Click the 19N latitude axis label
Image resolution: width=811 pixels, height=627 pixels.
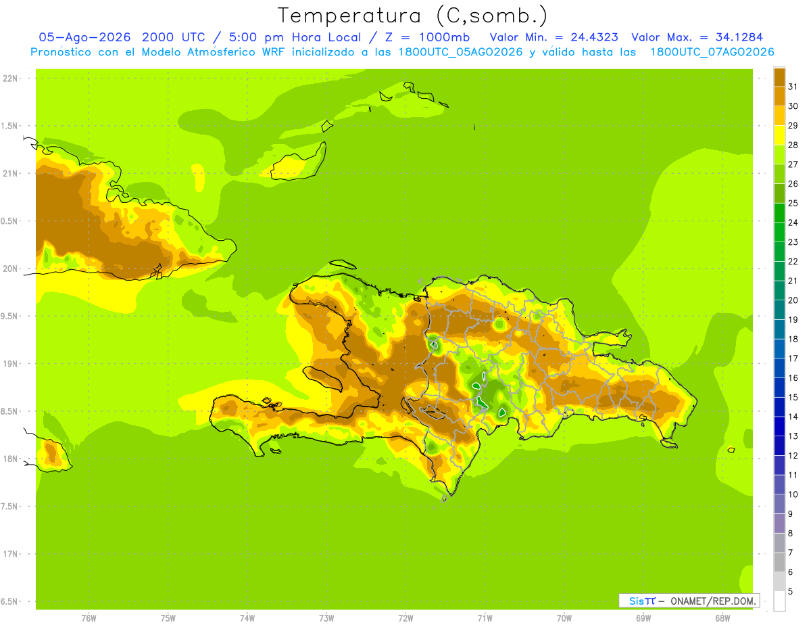click(x=11, y=363)
